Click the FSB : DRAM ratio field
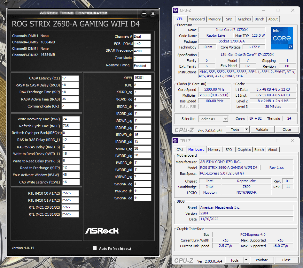The height and width of the screenshot is (268, 303). 142,44
